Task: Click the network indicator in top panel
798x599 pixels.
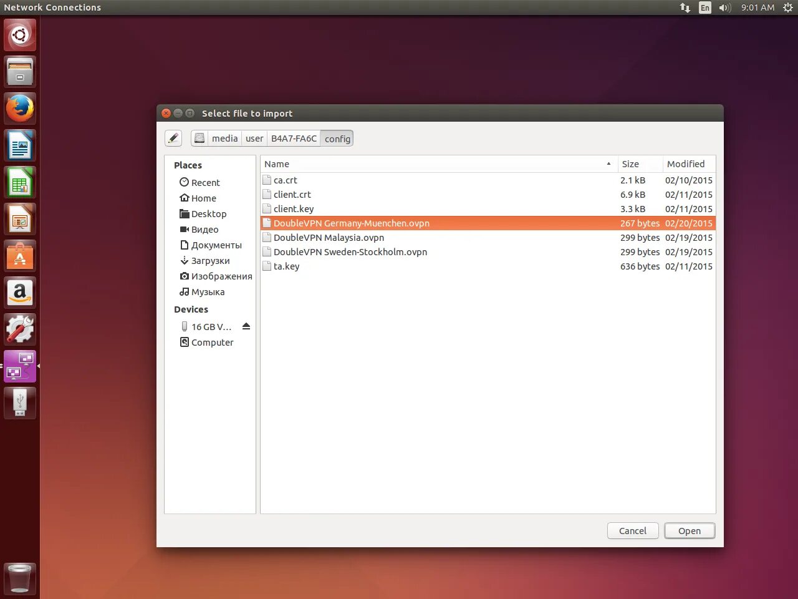Action: (685, 7)
